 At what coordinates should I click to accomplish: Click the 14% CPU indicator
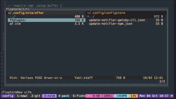pos(133,96)
